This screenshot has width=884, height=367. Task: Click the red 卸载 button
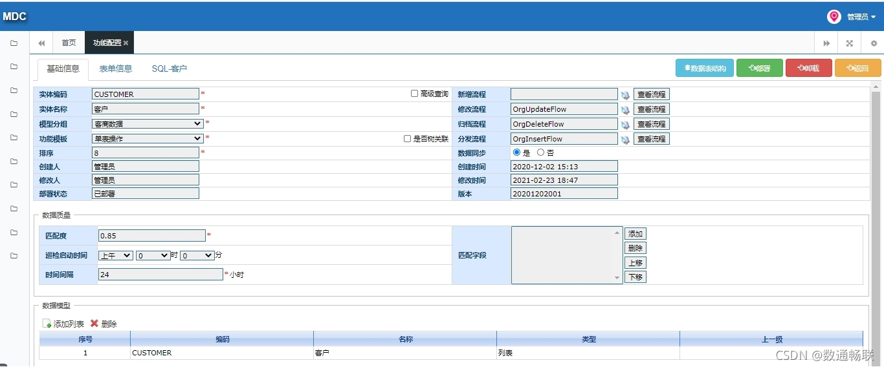coord(809,68)
